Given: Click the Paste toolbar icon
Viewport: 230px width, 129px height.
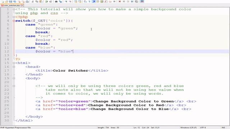Looking at the screenshot, I should pyautogui.click(x=41, y=1).
